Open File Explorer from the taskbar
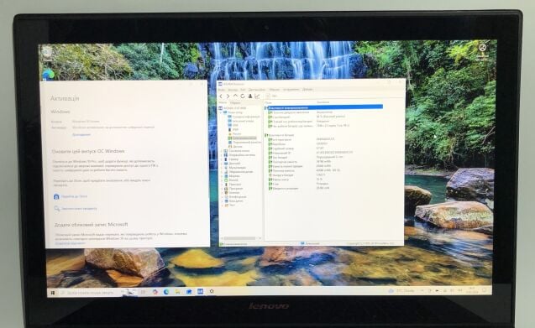535x328 pixels. point(177,292)
